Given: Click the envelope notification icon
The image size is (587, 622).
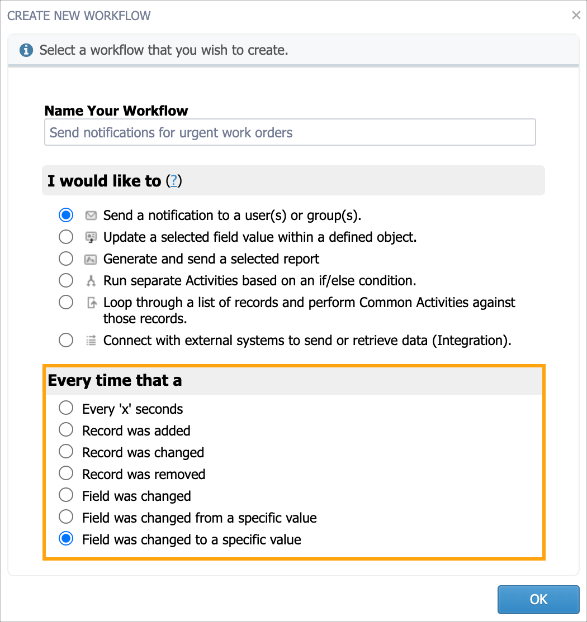Looking at the screenshot, I should tap(91, 216).
